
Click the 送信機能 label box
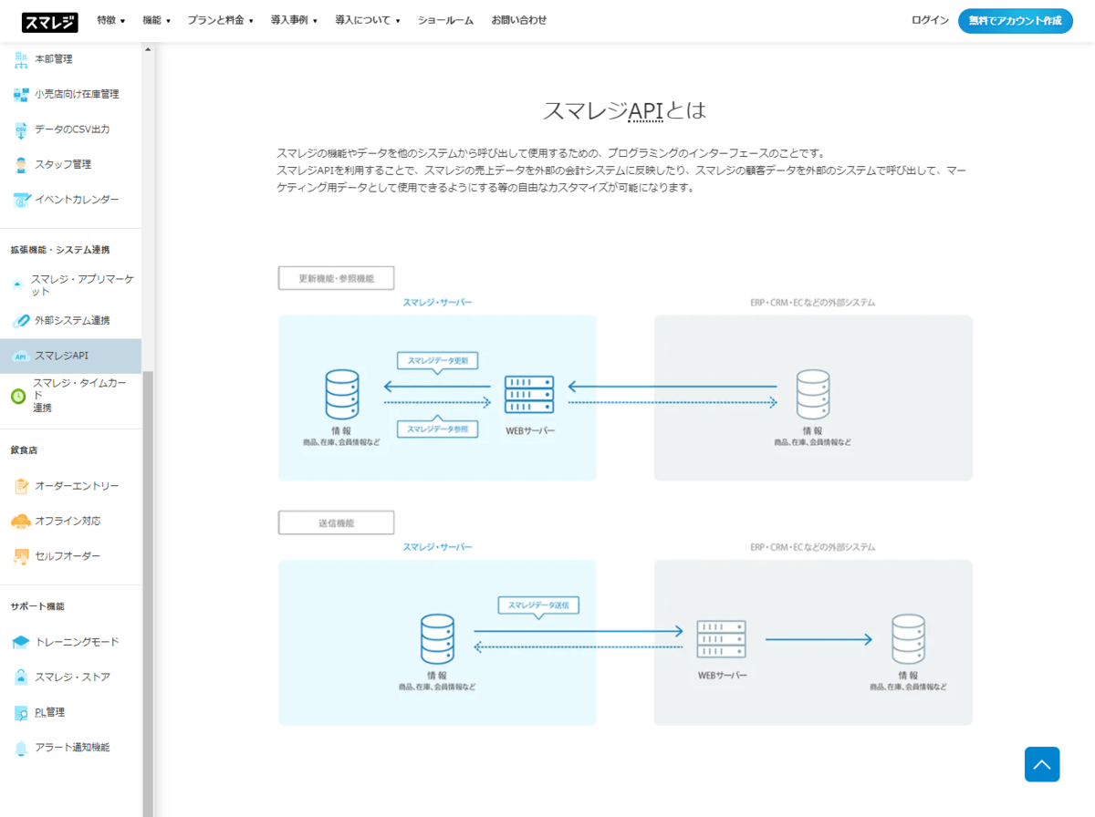point(336,522)
